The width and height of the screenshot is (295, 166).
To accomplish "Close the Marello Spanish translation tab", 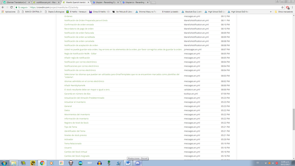I will point(88,2).
